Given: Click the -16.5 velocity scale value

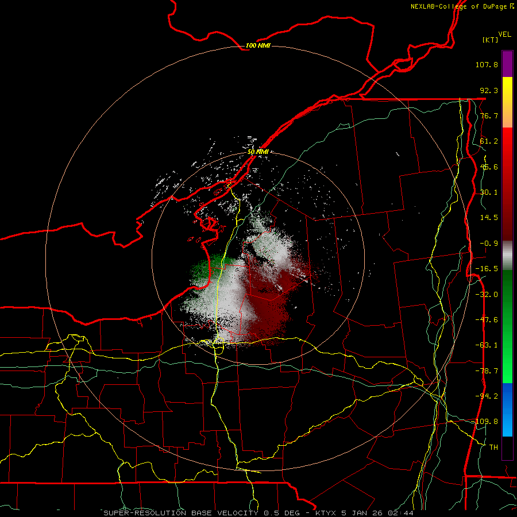Looking at the screenshot, I should click(487, 269).
